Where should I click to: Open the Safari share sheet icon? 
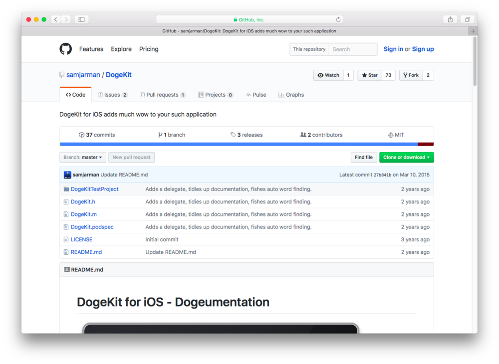(450, 19)
